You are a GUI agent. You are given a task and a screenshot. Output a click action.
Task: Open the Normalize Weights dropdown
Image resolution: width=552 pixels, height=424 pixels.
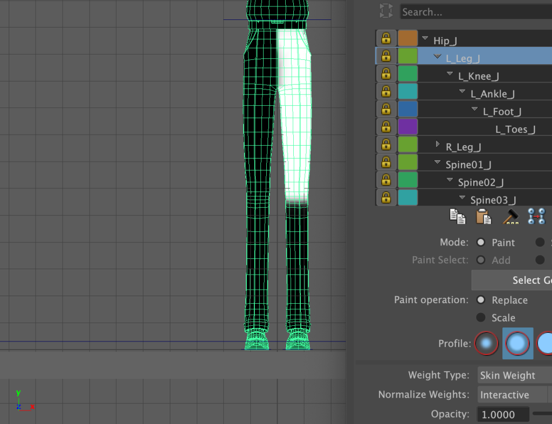(512, 395)
